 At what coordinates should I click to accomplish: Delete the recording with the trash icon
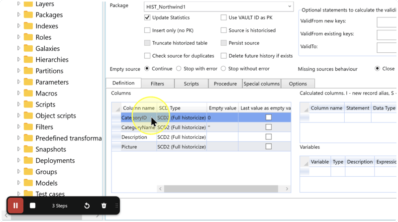(x=104, y=206)
